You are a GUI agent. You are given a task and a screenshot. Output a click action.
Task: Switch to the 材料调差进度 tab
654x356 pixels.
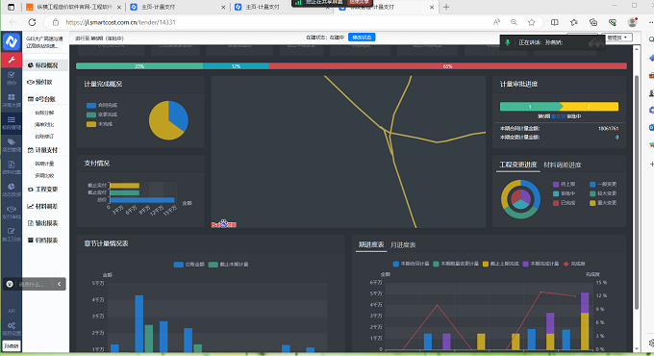[562, 165]
